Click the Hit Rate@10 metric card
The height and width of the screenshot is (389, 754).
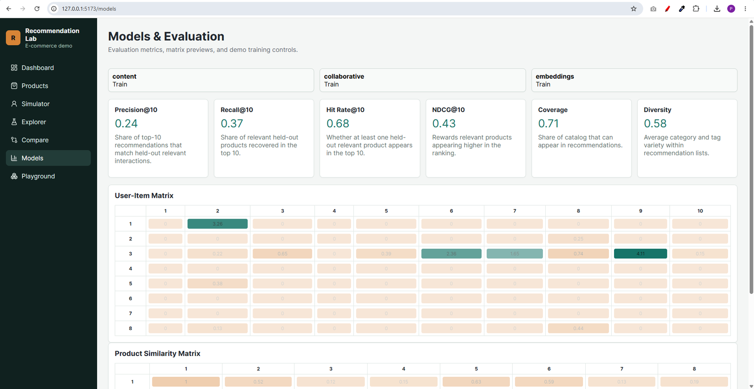point(369,138)
